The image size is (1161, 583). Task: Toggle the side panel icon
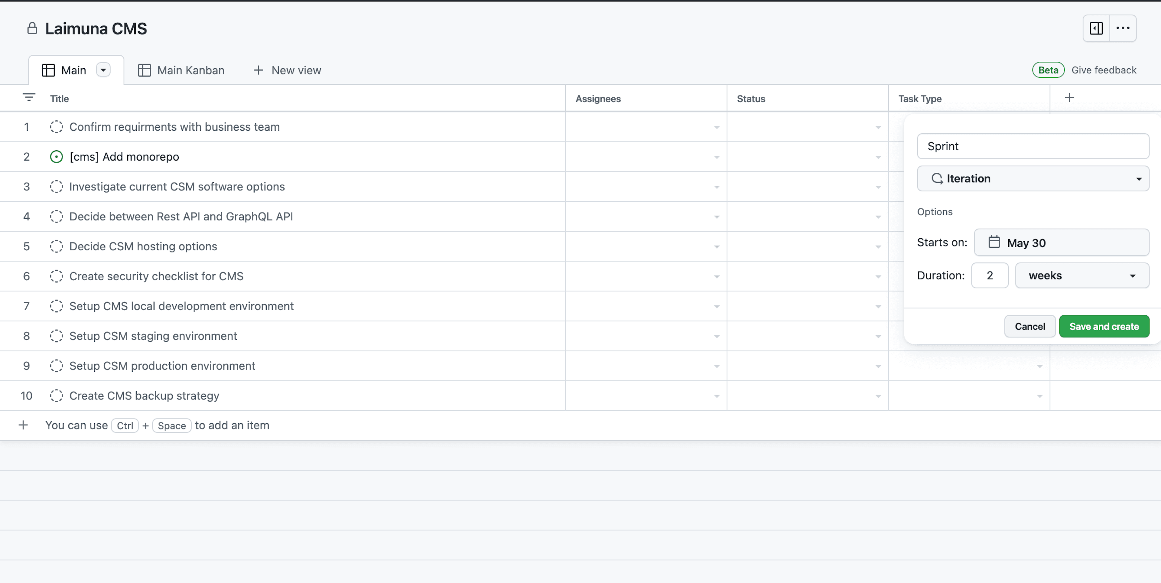[x=1096, y=28]
